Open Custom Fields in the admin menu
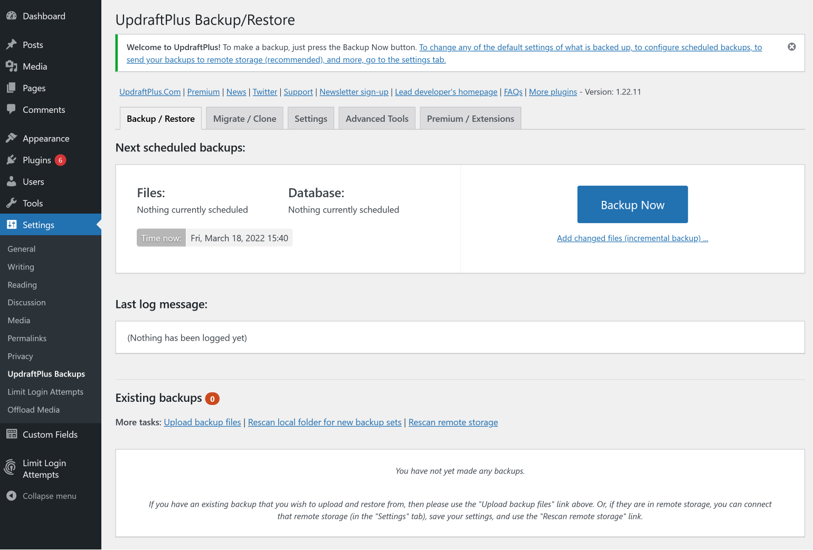Image resolution: width=813 pixels, height=550 pixels. (51, 435)
